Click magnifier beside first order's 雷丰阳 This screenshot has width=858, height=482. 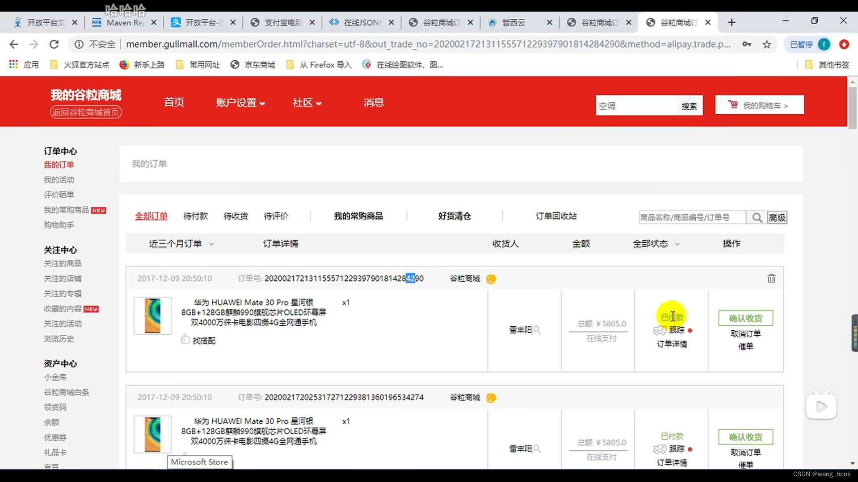(x=537, y=330)
